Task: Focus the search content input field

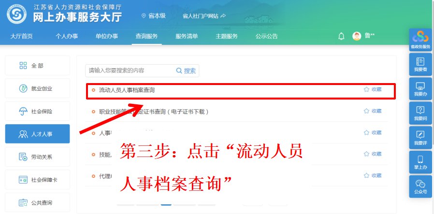Action: click(130, 71)
